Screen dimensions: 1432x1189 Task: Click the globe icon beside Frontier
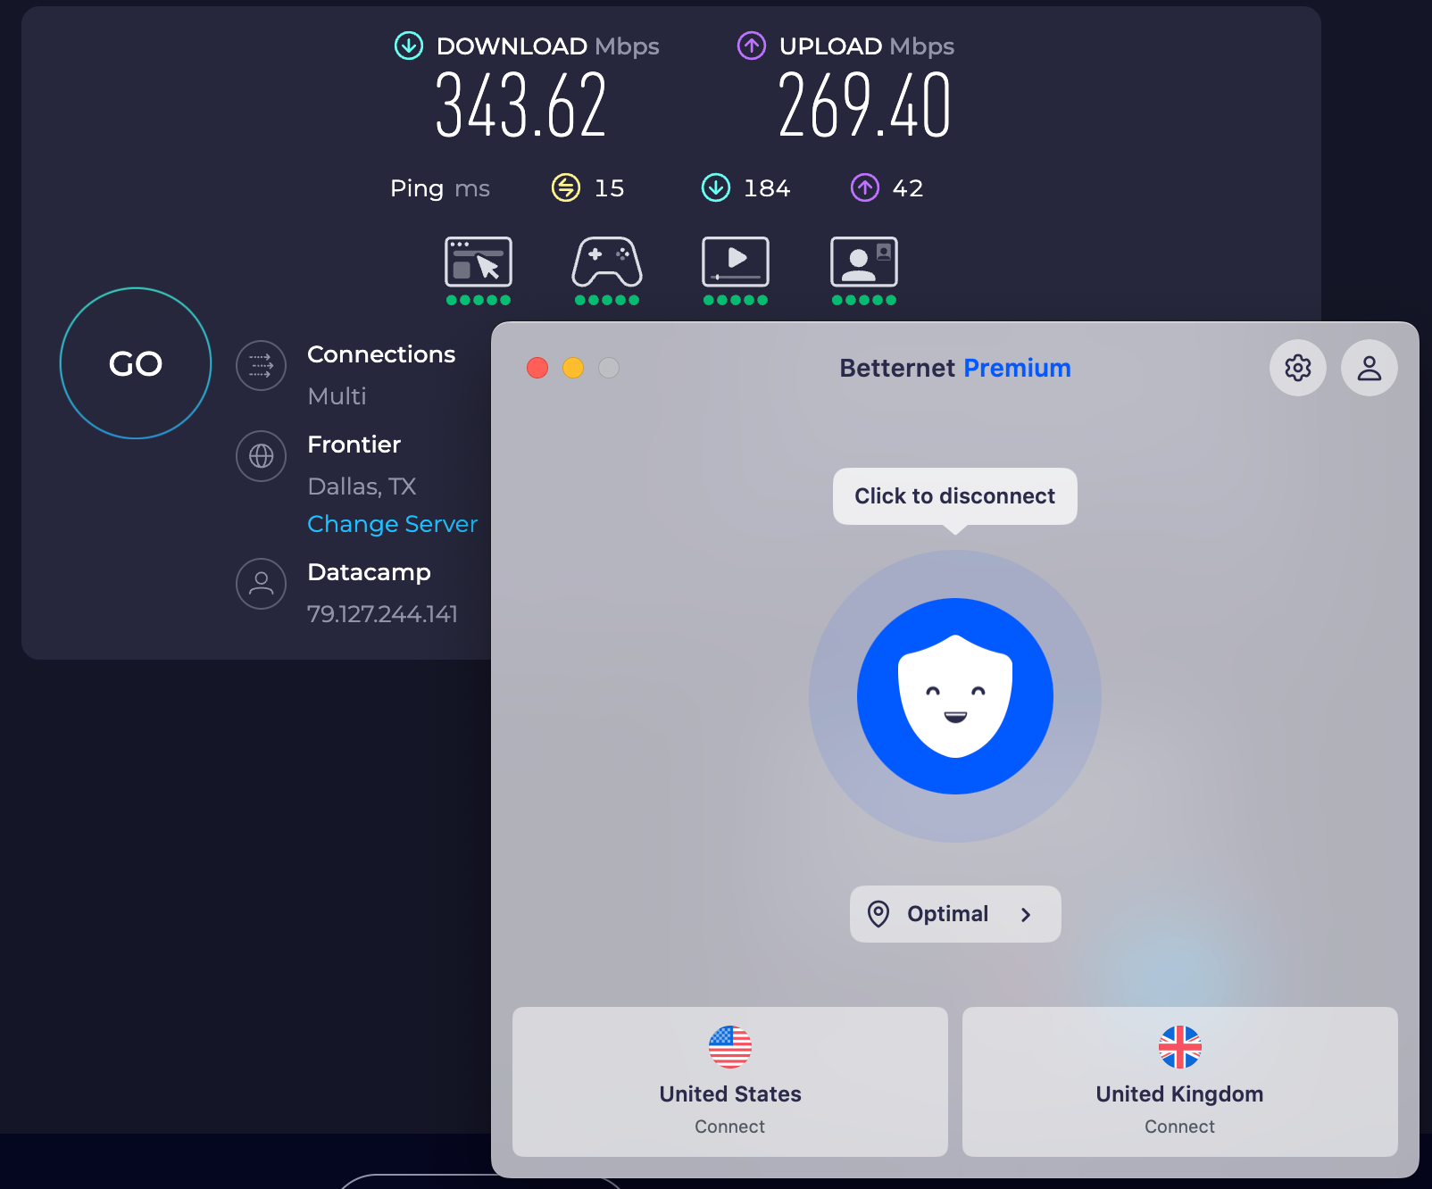[x=261, y=456]
